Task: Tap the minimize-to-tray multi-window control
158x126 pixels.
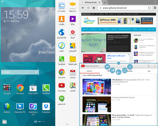Action: click(x=107, y=67)
